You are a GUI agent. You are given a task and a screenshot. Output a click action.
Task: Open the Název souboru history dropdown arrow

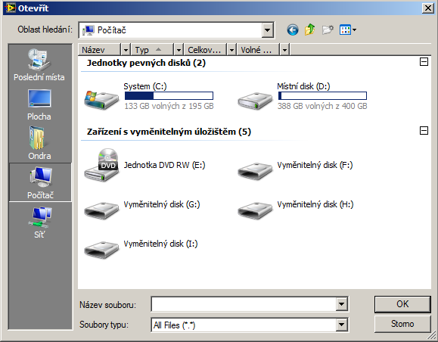coord(341,304)
